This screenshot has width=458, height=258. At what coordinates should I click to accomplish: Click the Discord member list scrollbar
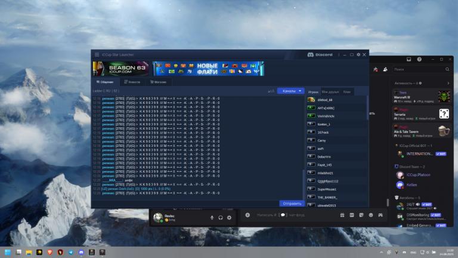point(388,202)
